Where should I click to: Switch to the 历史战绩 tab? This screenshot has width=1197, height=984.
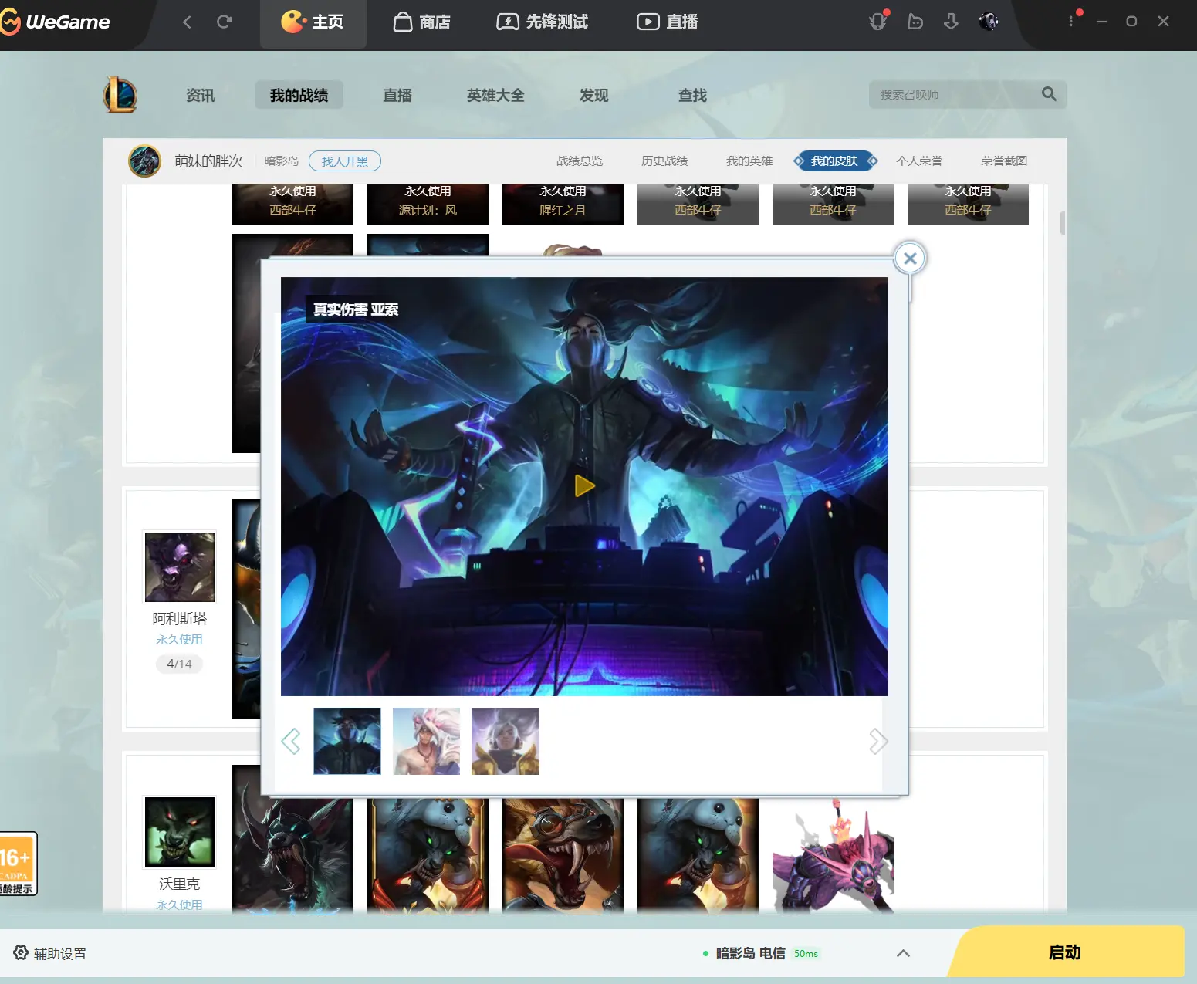tap(664, 161)
